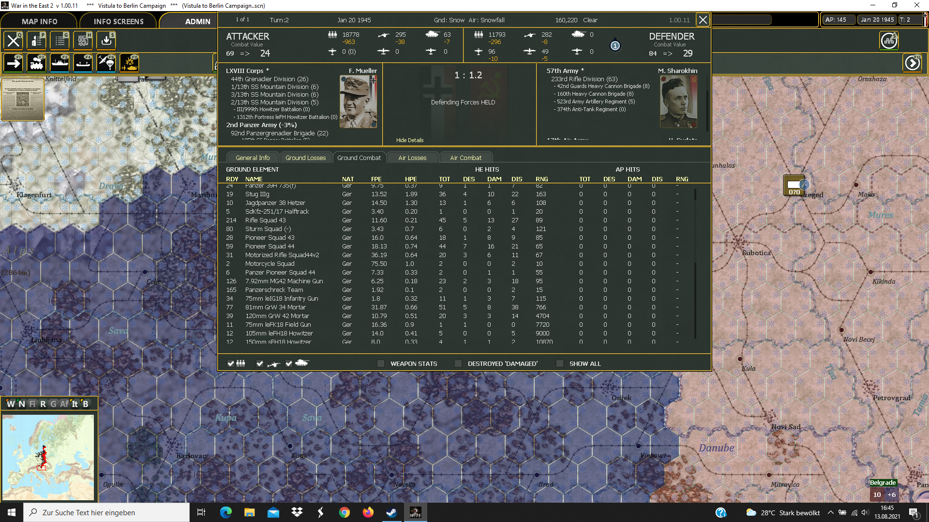
Task: Enable the SHOW ALL checkbox
Action: 560,363
